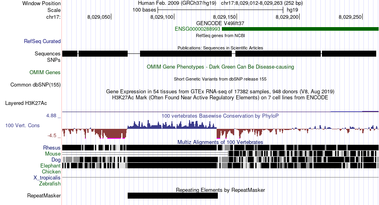Click the Chicken alignment row label
This screenshot has height=205, width=379.
pos(51,171)
